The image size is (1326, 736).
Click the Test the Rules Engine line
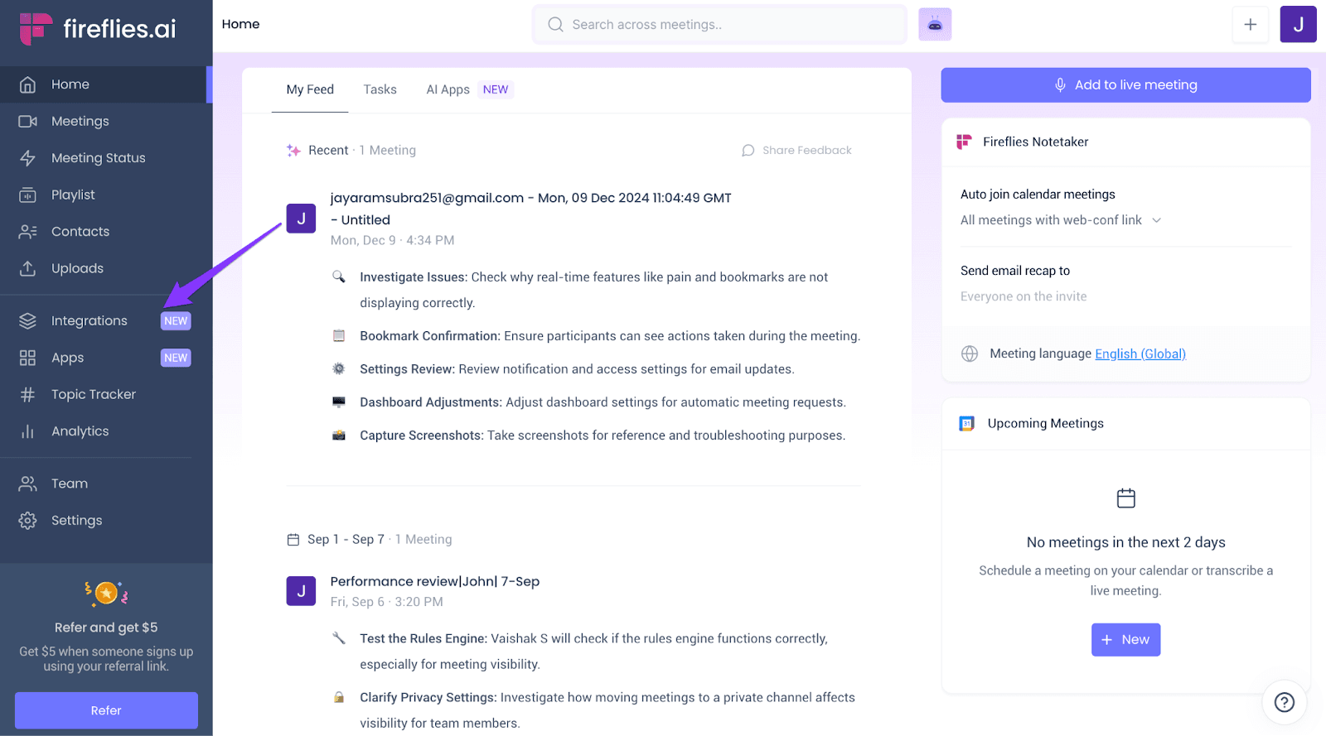point(593,652)
